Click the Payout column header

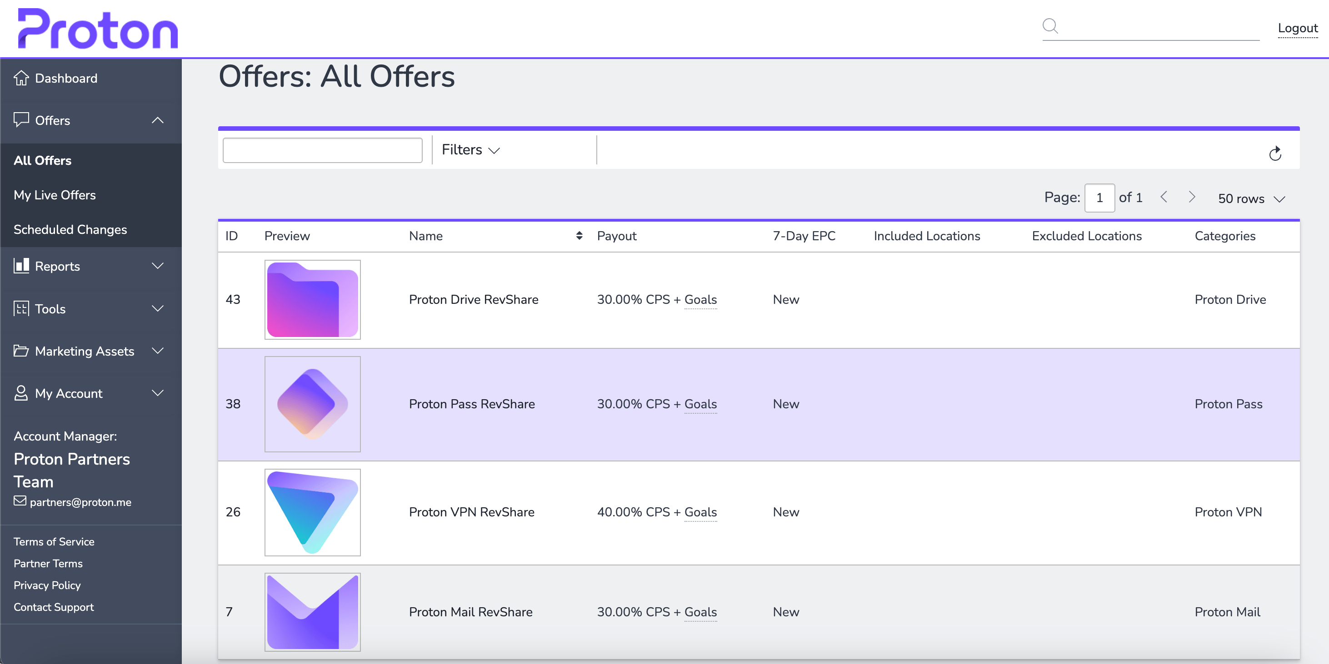point(616,236)
